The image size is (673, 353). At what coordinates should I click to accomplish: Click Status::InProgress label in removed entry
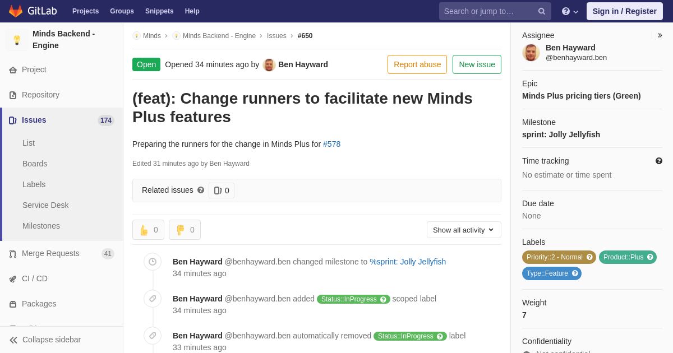click(x=410, y=336)
